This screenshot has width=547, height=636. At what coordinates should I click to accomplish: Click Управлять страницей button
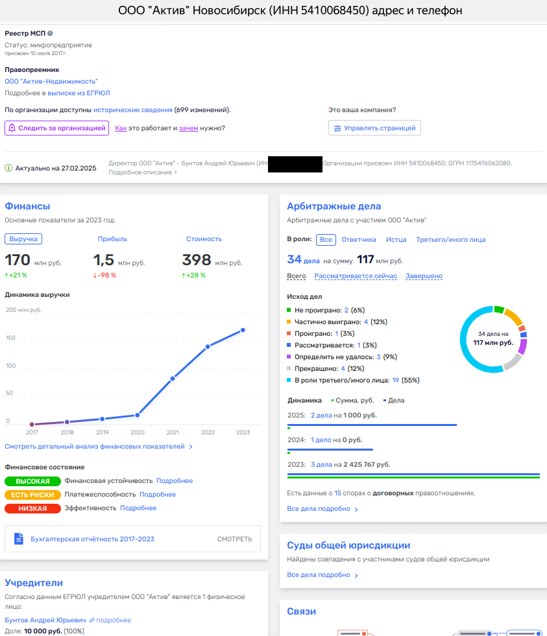(374, 128)
